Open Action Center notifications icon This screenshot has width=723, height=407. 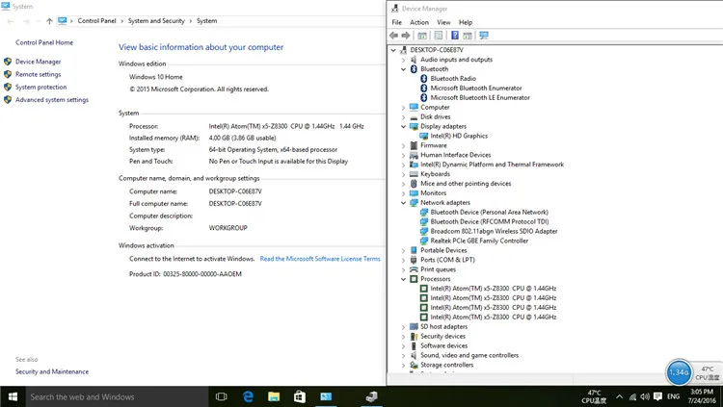658,396
